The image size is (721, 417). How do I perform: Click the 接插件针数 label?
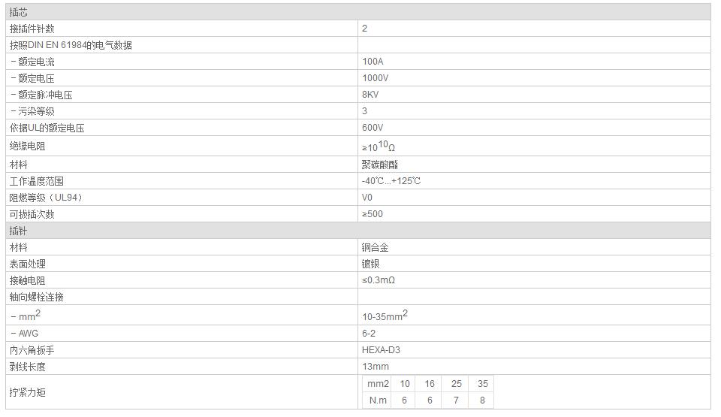pyautogui.click(x=32, y=29)
